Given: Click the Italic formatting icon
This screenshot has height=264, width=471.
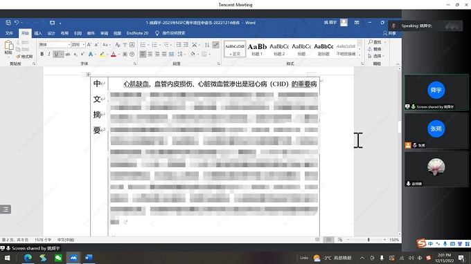Looking at the screenshot, I should 48,54.
